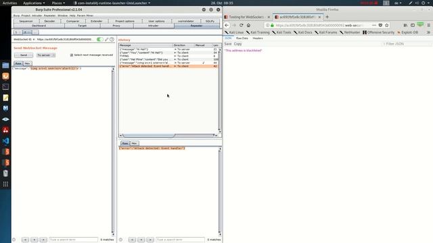Open the Comparer tab
The height and width of the screenshot is (243, 433).
pos(72,21)
